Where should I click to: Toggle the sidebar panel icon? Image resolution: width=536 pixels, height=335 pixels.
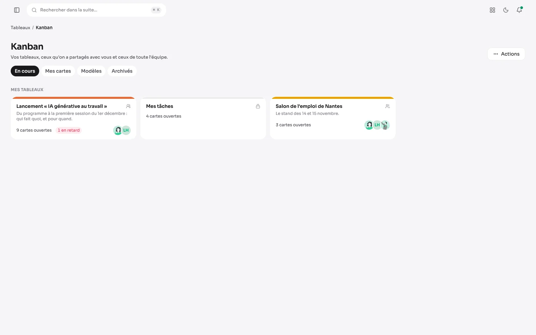click(x=17, y=10)
